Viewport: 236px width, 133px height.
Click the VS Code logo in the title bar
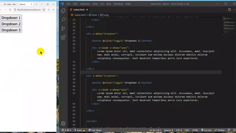tap(62, 4)
